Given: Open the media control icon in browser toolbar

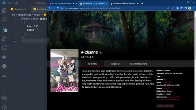Looking at the screenshot, I should pyautogui.click(x=181, y=8).
